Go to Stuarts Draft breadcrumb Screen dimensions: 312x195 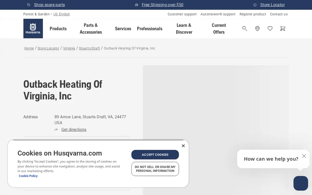tap(89, 48)
